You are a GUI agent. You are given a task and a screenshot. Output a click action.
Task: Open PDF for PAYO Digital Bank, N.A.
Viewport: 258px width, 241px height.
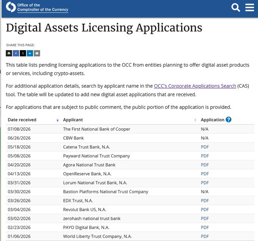tap(205, 227)
